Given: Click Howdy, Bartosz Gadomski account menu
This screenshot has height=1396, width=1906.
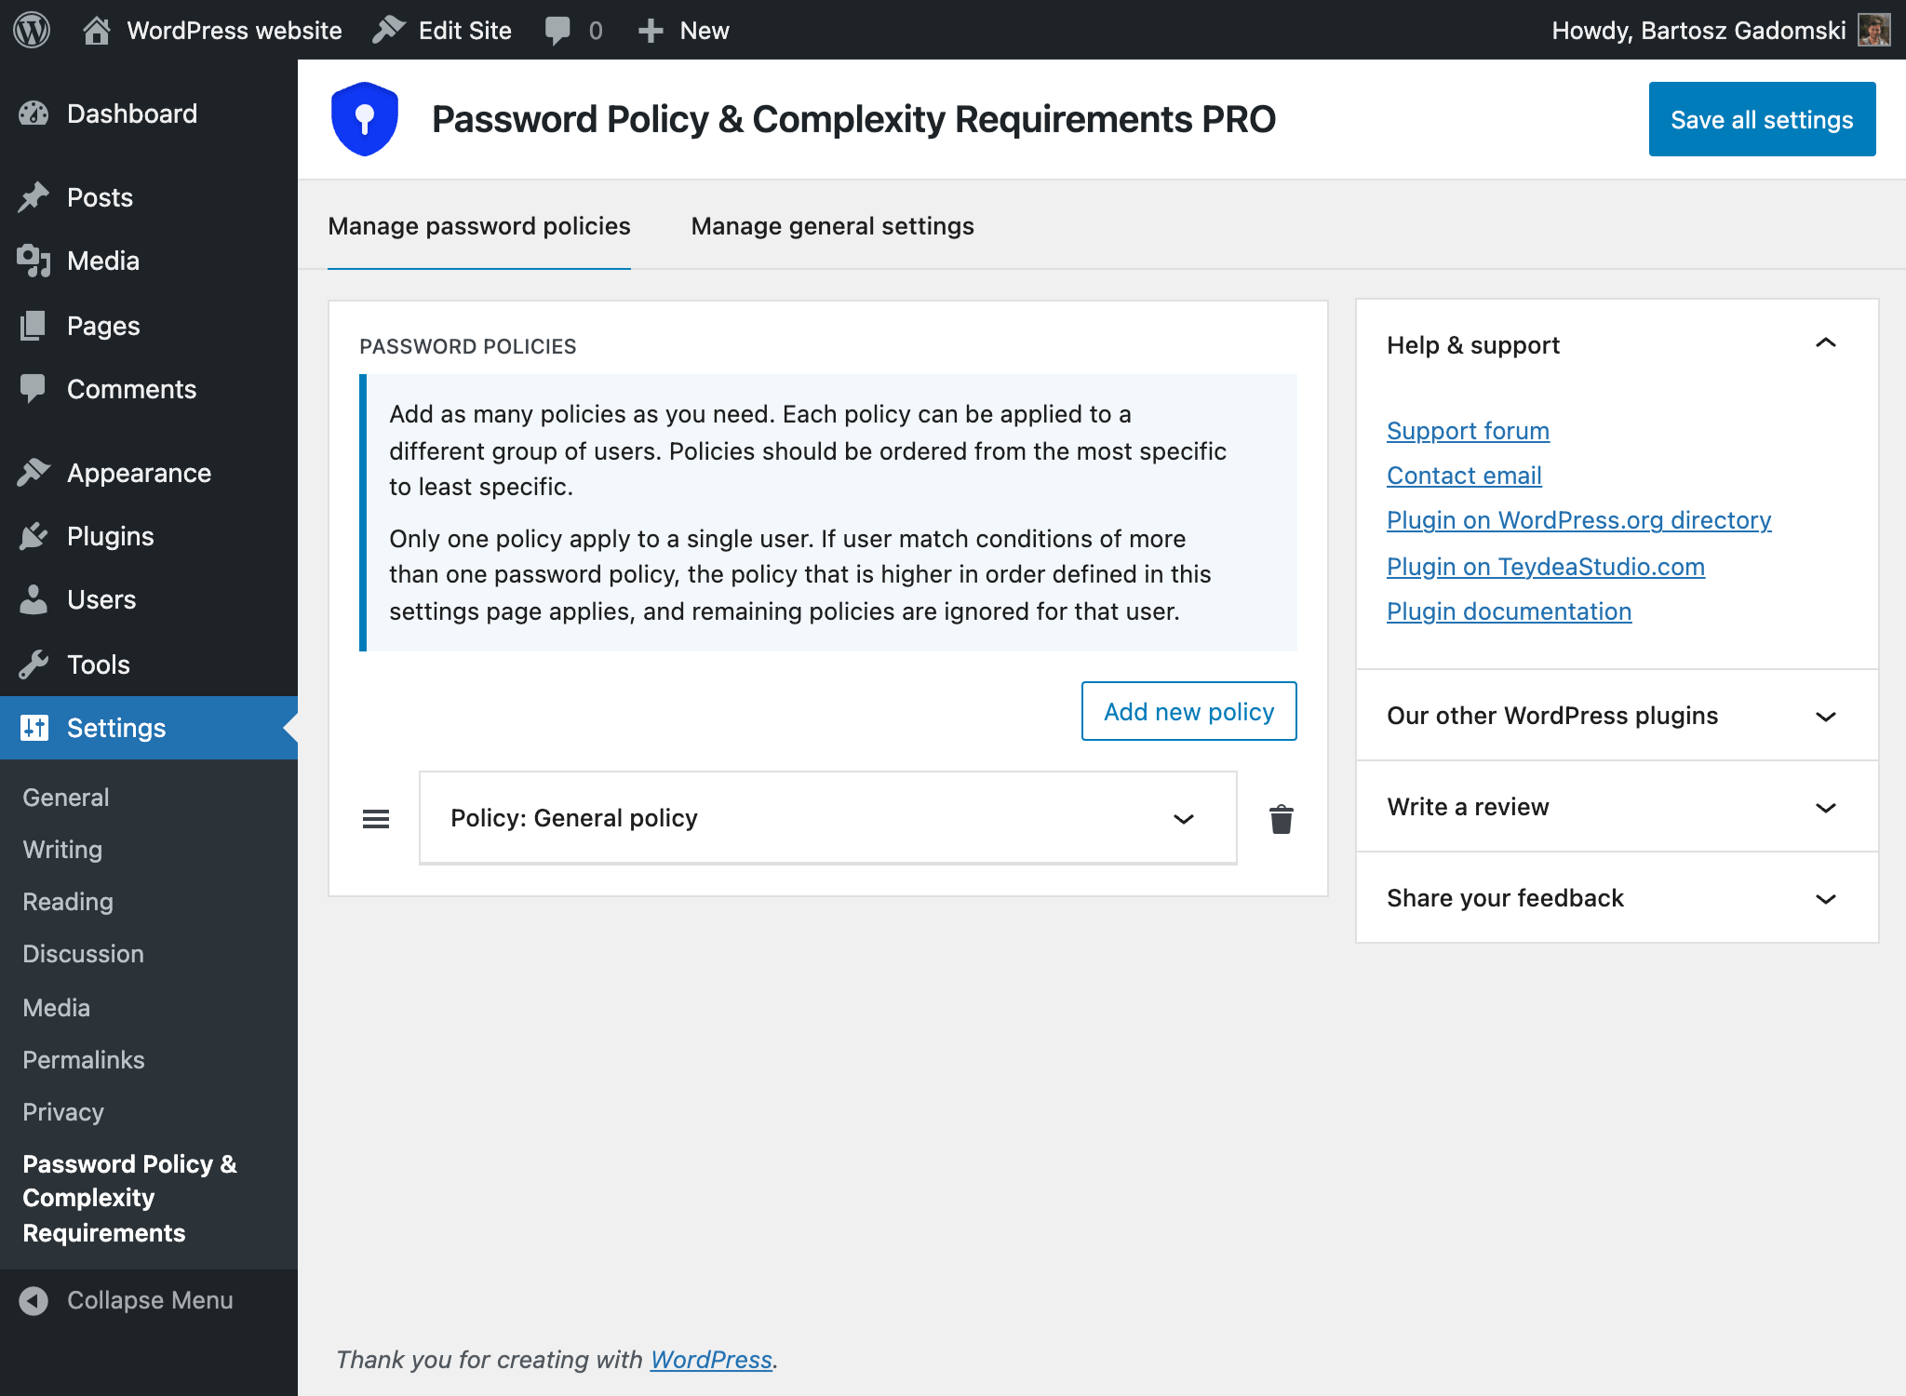Looking at the screenshot, I should (x=1721, y=31).
